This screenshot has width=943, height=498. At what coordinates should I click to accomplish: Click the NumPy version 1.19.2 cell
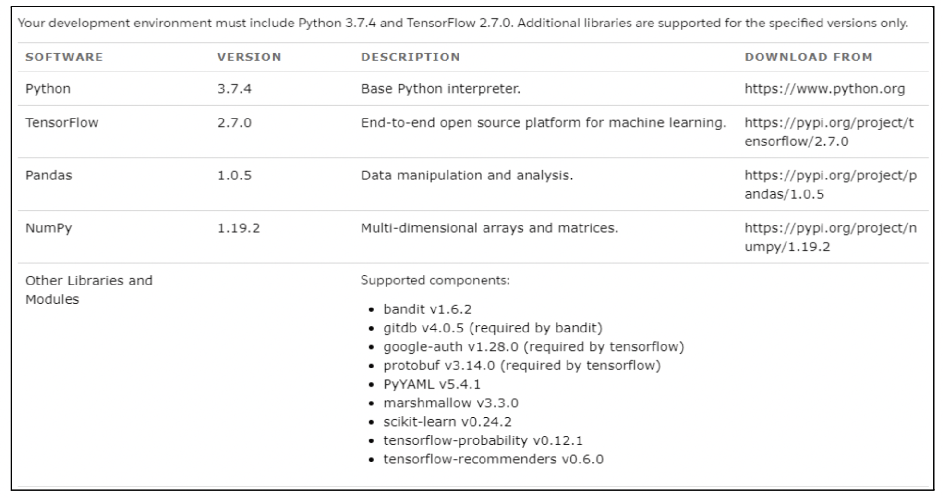[239, 228]
